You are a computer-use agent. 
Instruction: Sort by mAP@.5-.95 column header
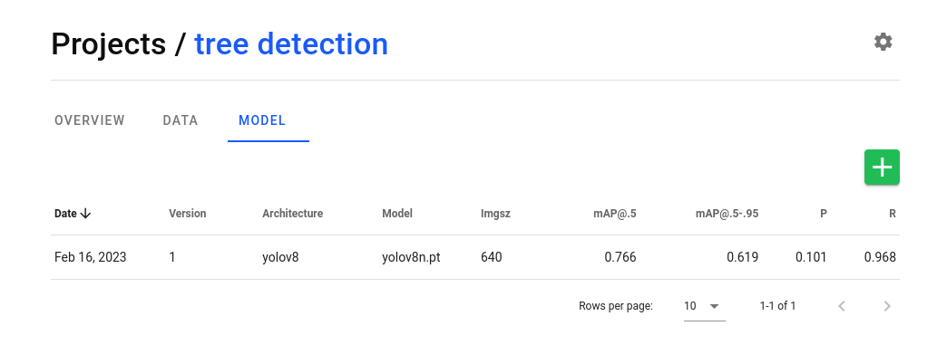pyautogui.click(x=727, y=214)
